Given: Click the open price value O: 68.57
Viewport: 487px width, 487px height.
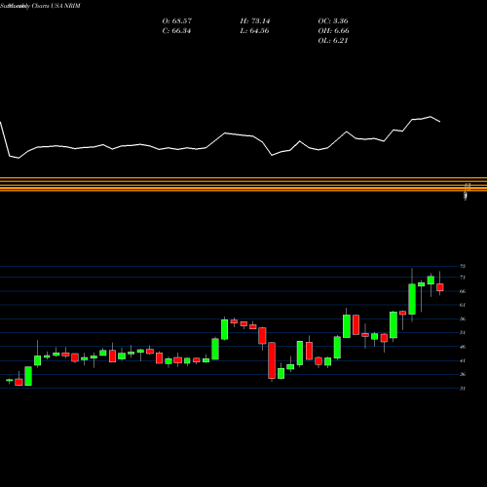Looking at the screenshot, I should click(x=177, y=21).
